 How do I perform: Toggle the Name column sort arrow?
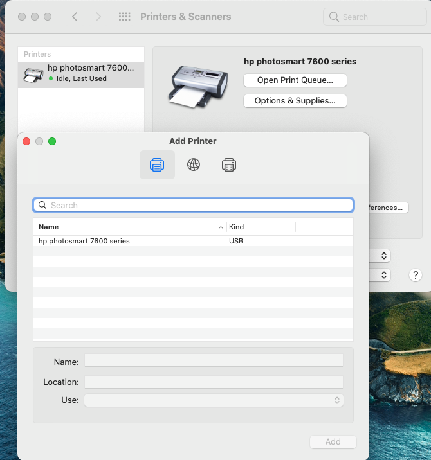point(221,227)
